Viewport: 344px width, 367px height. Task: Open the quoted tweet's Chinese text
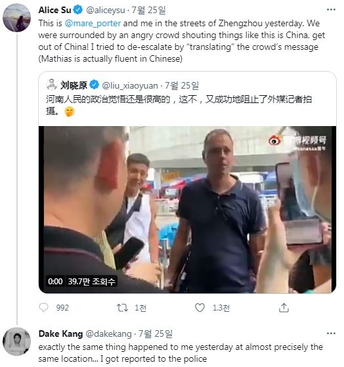pyautogui.click(x=179, y=105)
